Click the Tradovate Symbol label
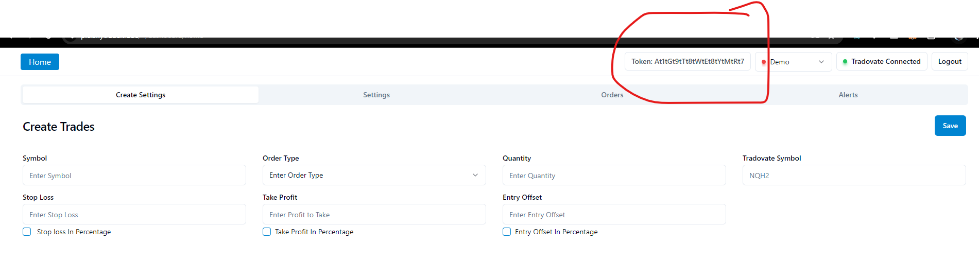 771,158
